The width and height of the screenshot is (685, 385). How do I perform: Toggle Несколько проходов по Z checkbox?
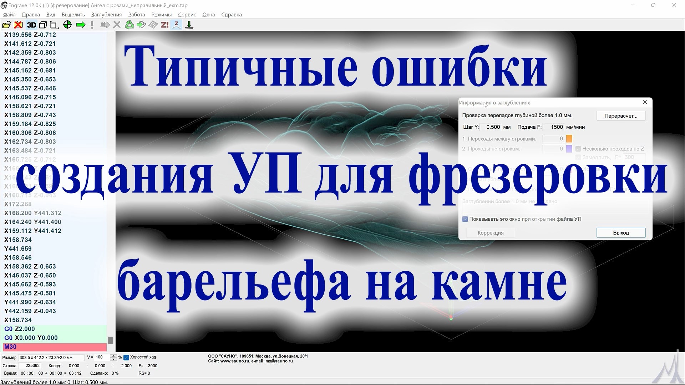[x=578, y=149]
